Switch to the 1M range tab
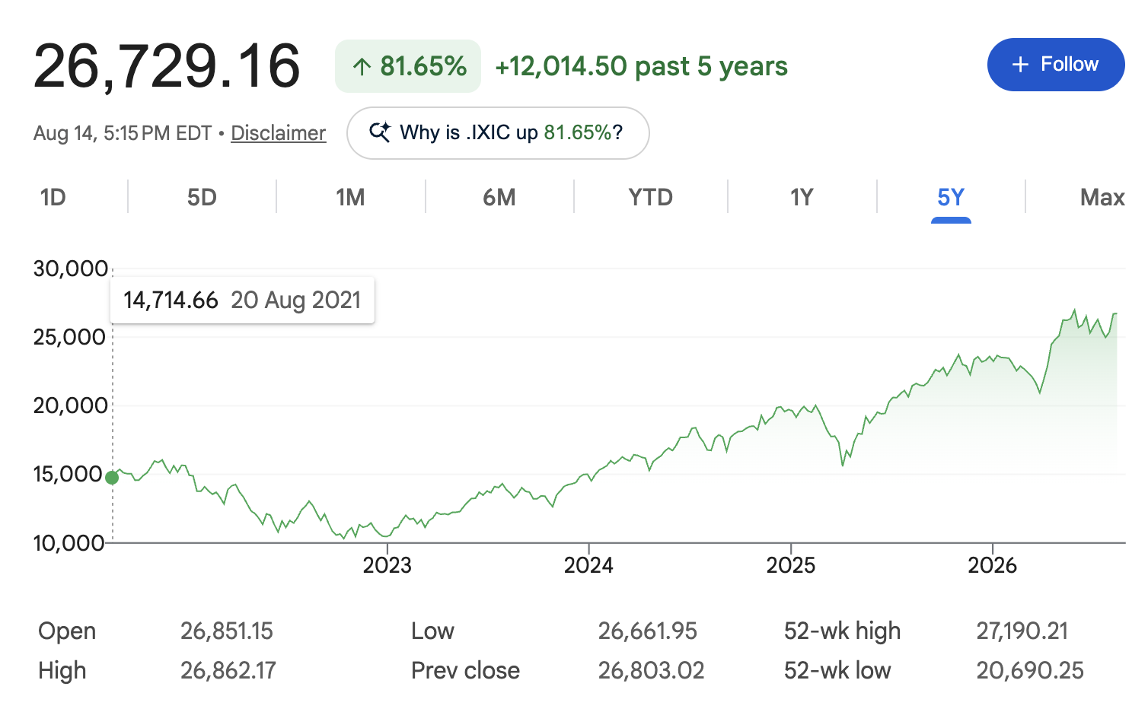This screenshot has height=712, width=1148. [350, 198]
